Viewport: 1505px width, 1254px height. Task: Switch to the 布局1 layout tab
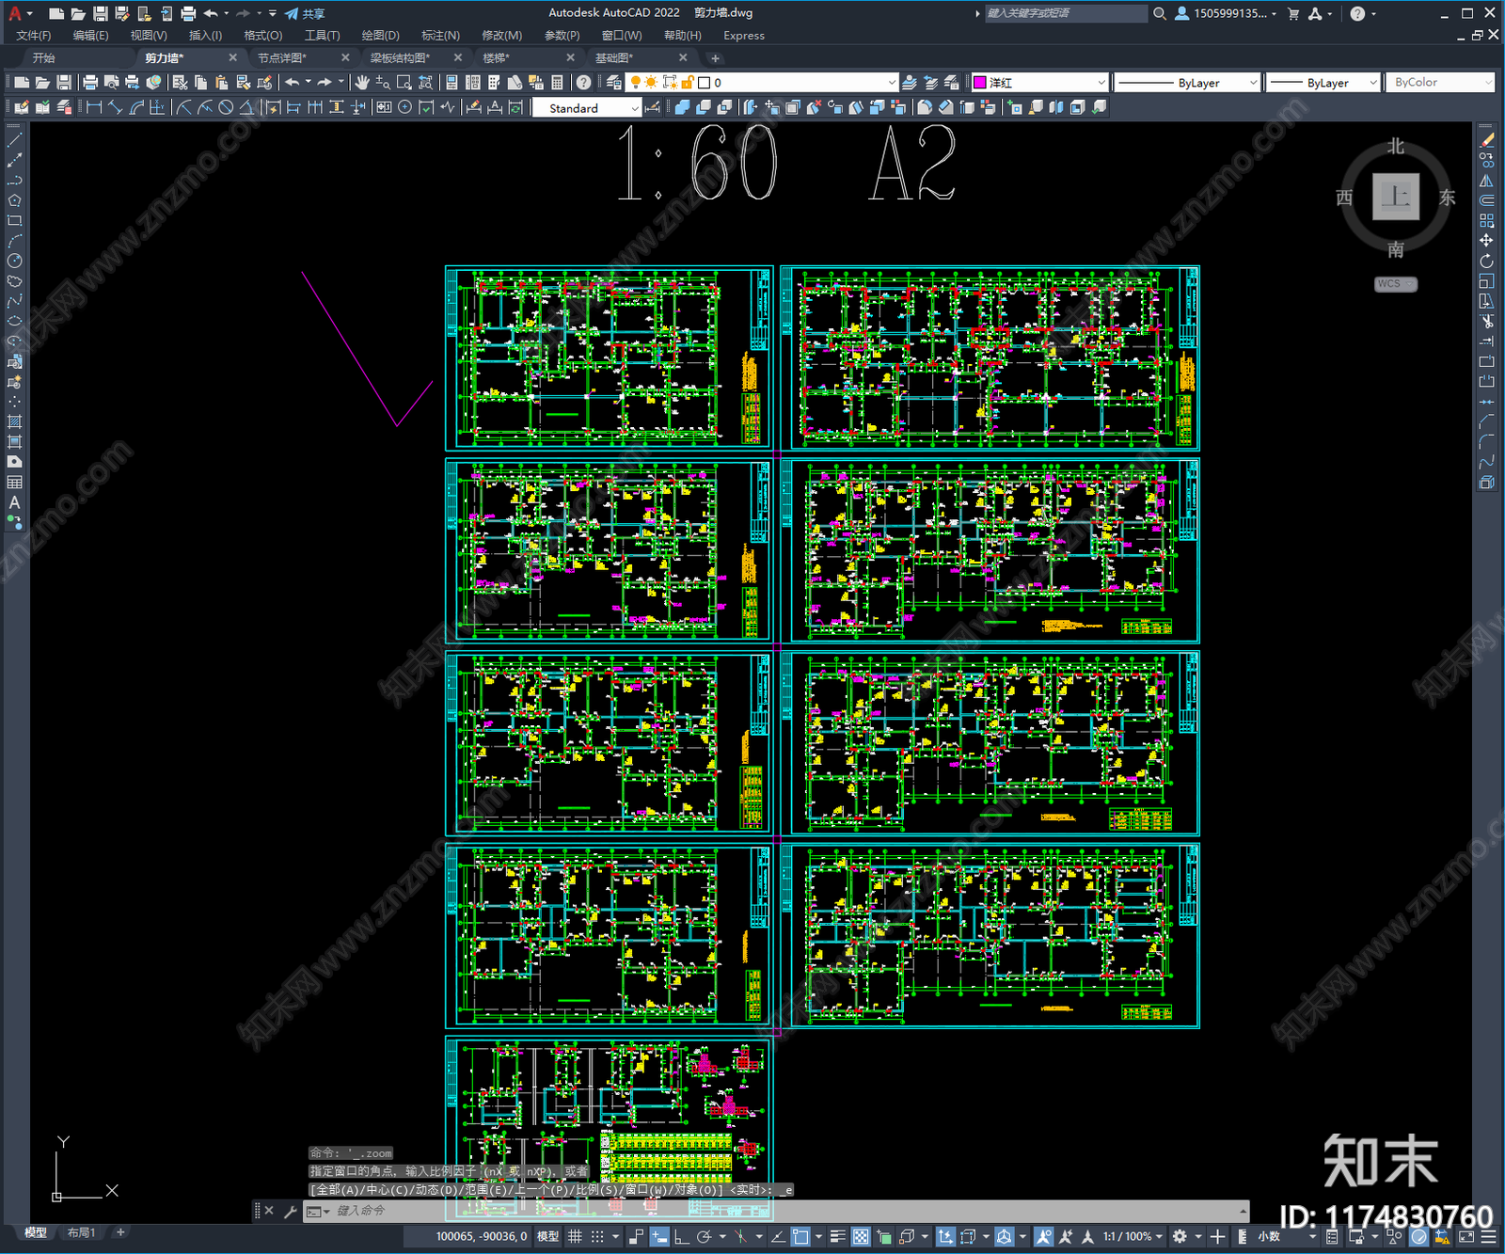82,1232
